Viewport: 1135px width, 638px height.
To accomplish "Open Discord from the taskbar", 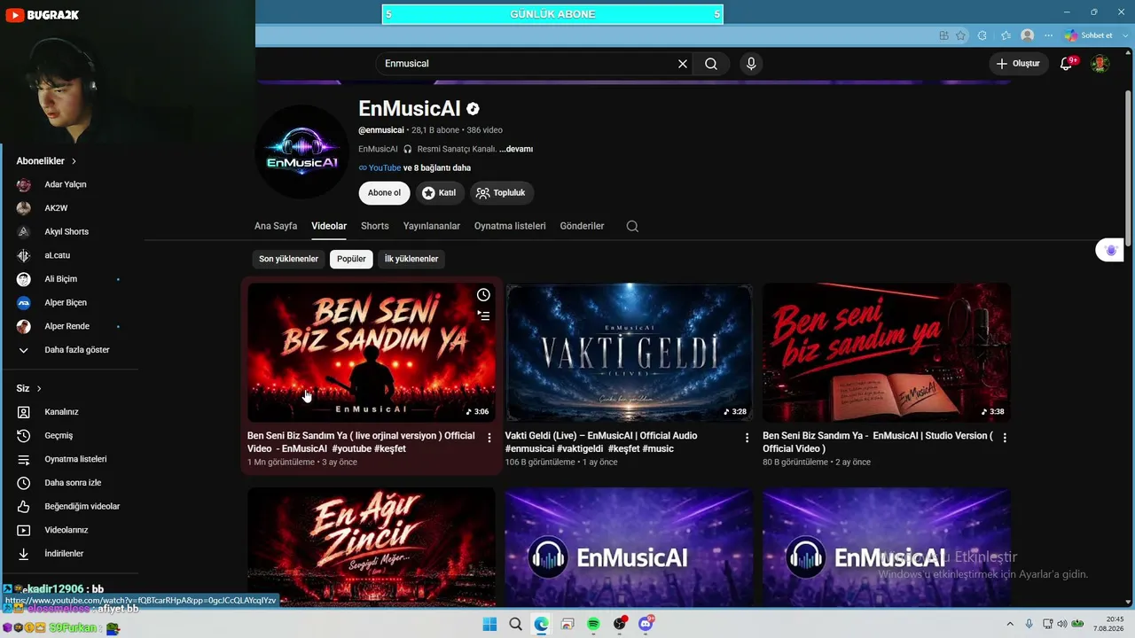I will point(646,625).
